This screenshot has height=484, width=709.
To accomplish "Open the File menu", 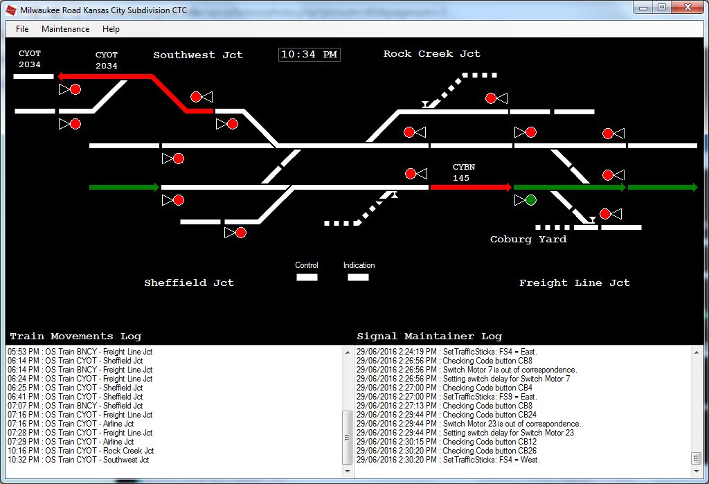I will 22,29.
